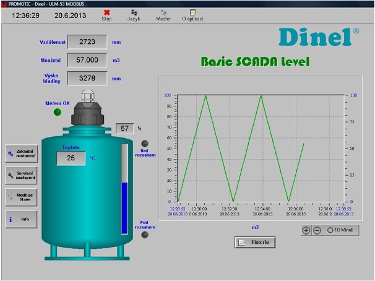Click the date 20.6.2013

[x=70, y=15]
